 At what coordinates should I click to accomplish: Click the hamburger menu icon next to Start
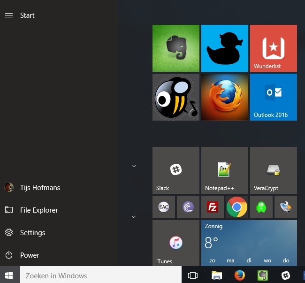pos(9,15)
